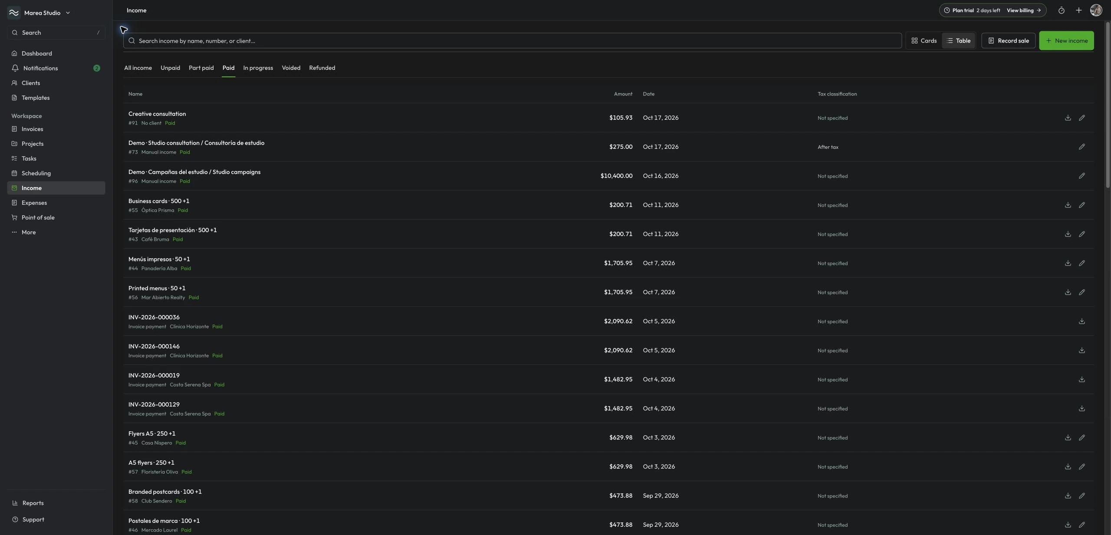Open the Unpaid tab

point(170,68)
